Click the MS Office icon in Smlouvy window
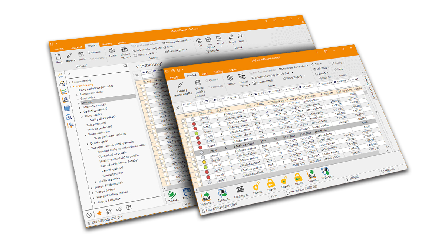The image size is (445, 245). coord(209,39)
